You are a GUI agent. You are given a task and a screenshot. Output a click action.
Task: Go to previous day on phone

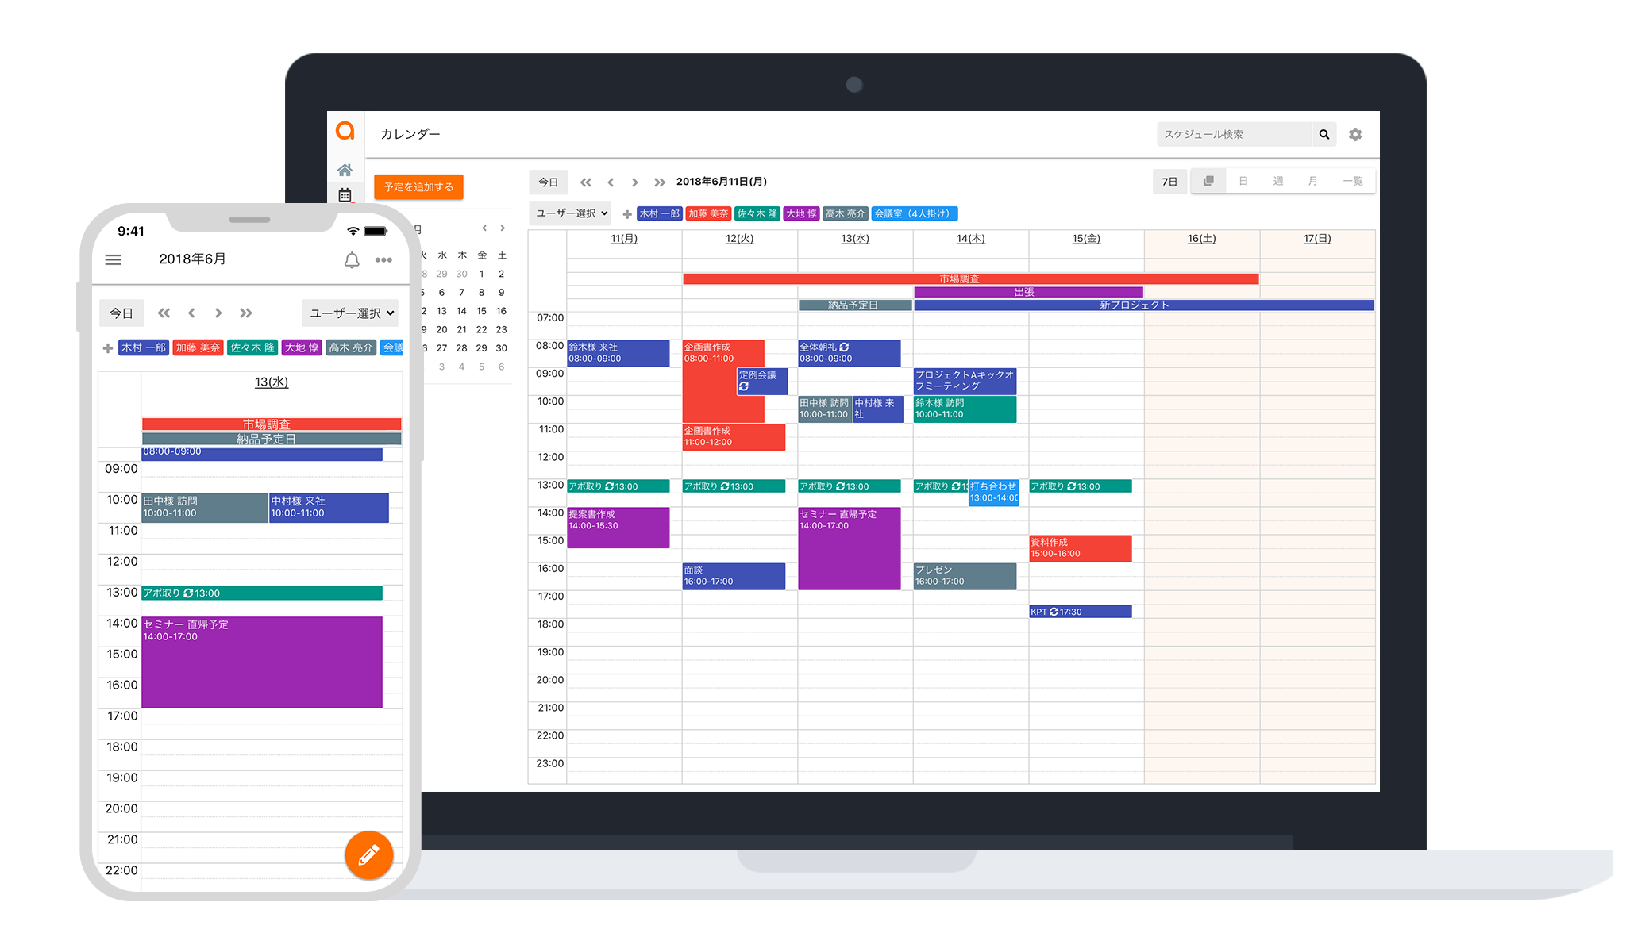[191, 313]
